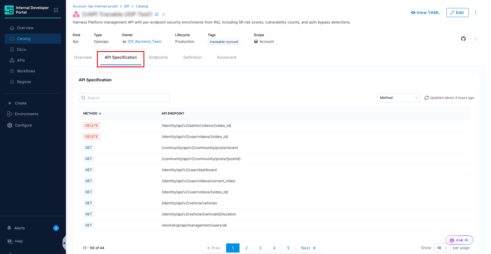
Task: Click the Prev page button
Action: [214, 248]
